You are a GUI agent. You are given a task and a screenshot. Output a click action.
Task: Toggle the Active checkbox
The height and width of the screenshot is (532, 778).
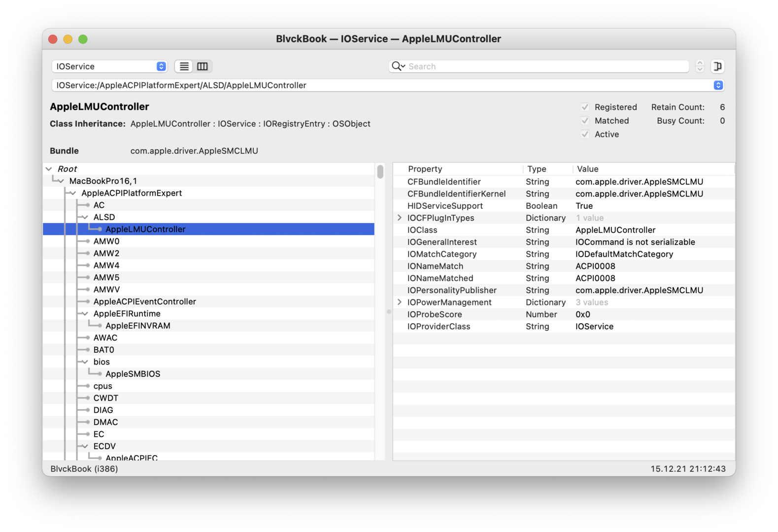(x=585, y=134)
